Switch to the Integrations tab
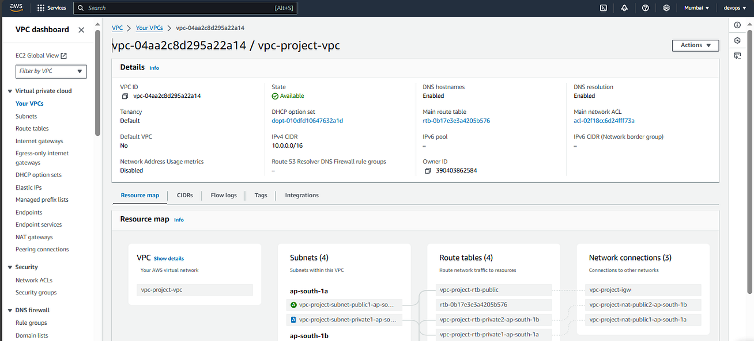 (x=301, y=196)
